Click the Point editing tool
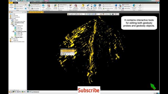 pyautogui.click(x=126, y=5)
